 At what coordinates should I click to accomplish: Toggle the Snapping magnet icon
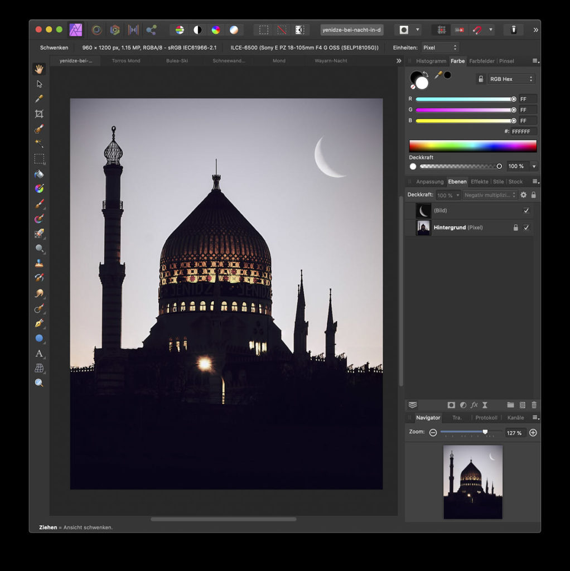pyautogui.click(x=477, y=30)
